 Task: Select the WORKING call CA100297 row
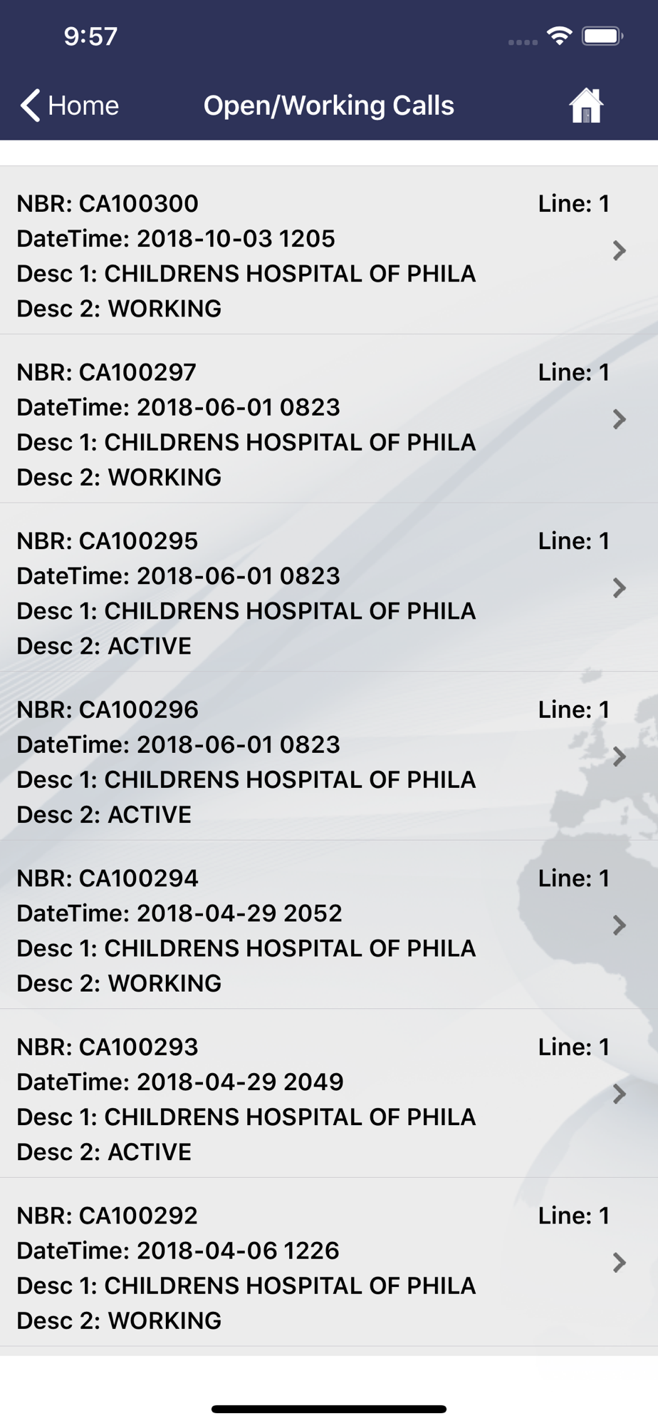329,419
